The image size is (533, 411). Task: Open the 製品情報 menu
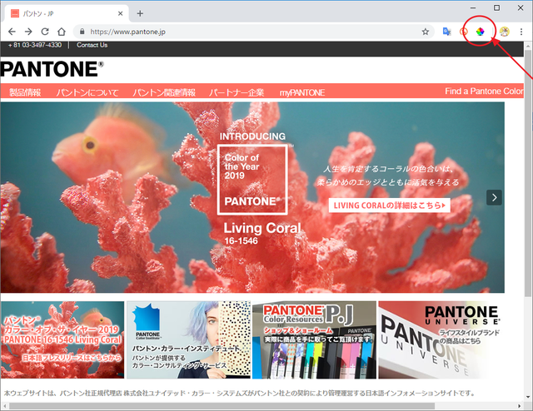coord(25,92)
